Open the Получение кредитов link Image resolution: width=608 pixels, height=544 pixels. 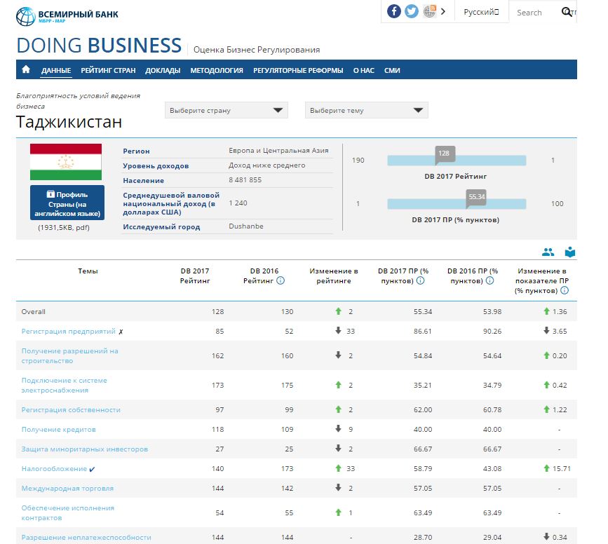(x=58, y=430)
